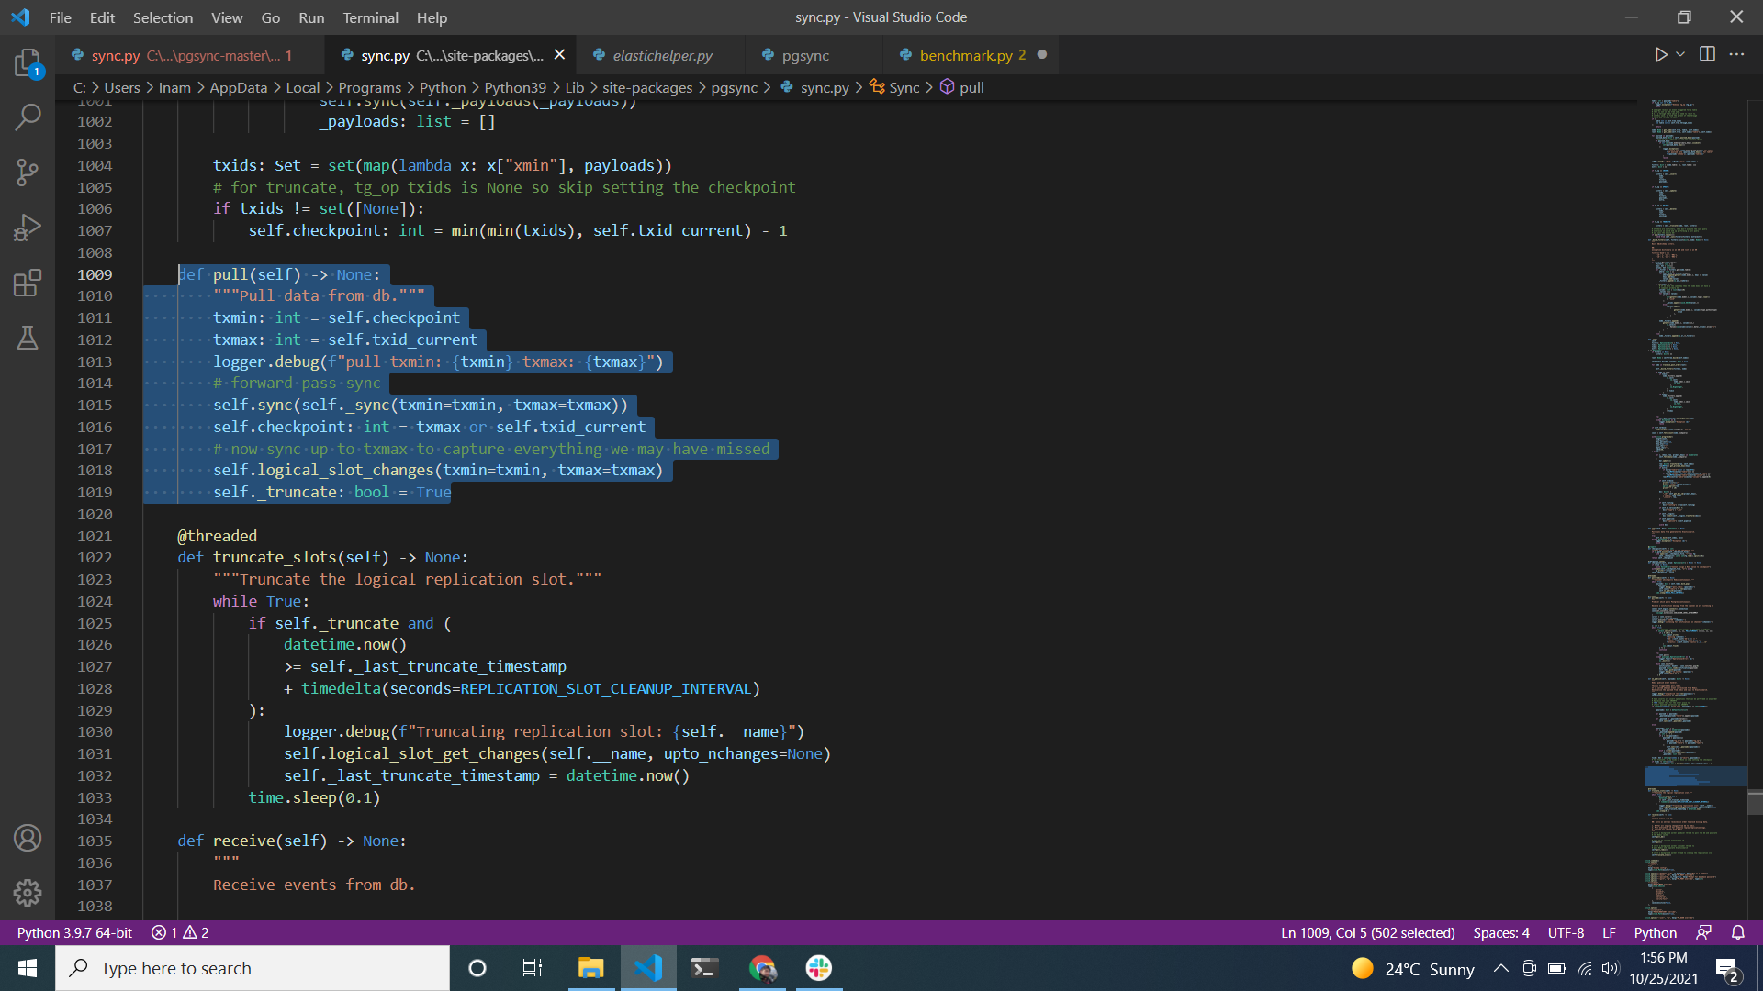Open the editor More Actions ellipsis menu
This screenshot has height=991, width=1763.
[1736, 55]
